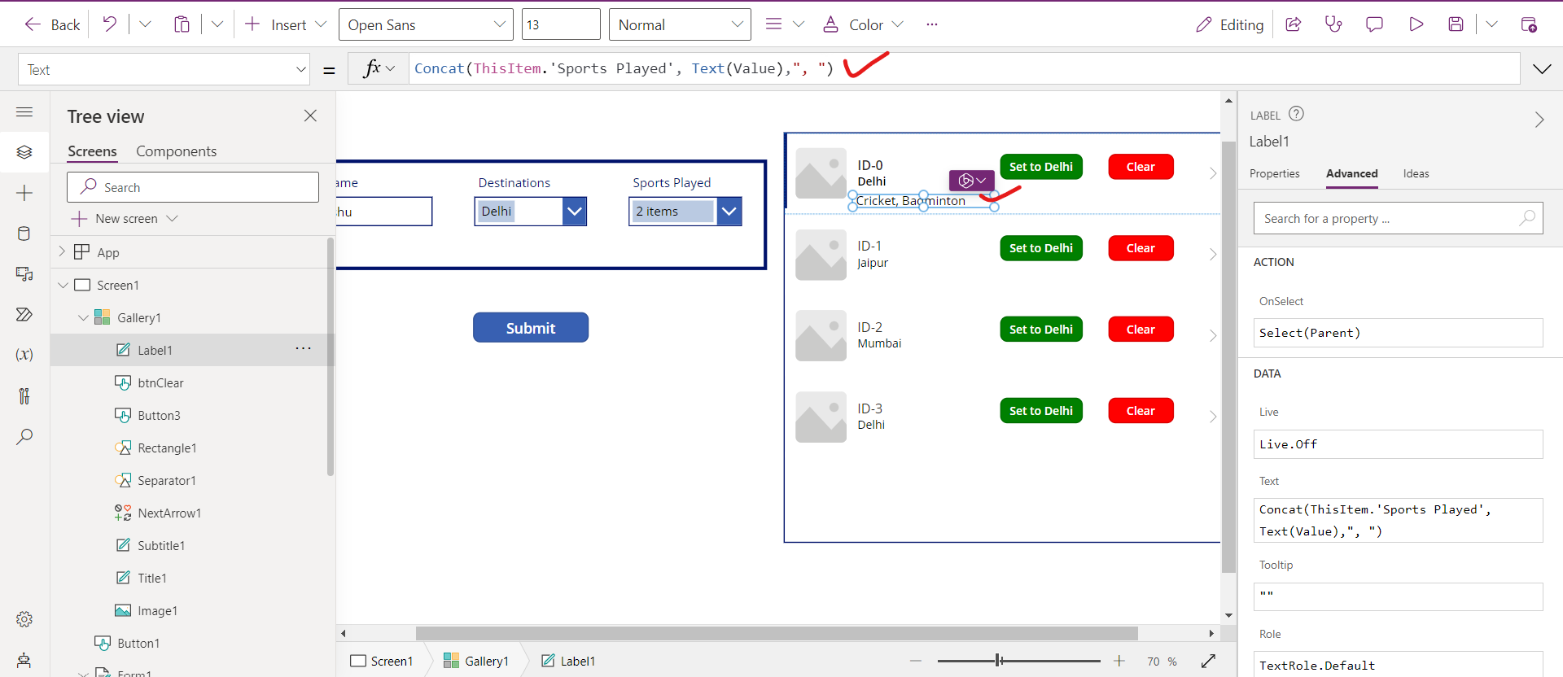
Task: Click the blue Submit button
Action: [x=531, y=328]
